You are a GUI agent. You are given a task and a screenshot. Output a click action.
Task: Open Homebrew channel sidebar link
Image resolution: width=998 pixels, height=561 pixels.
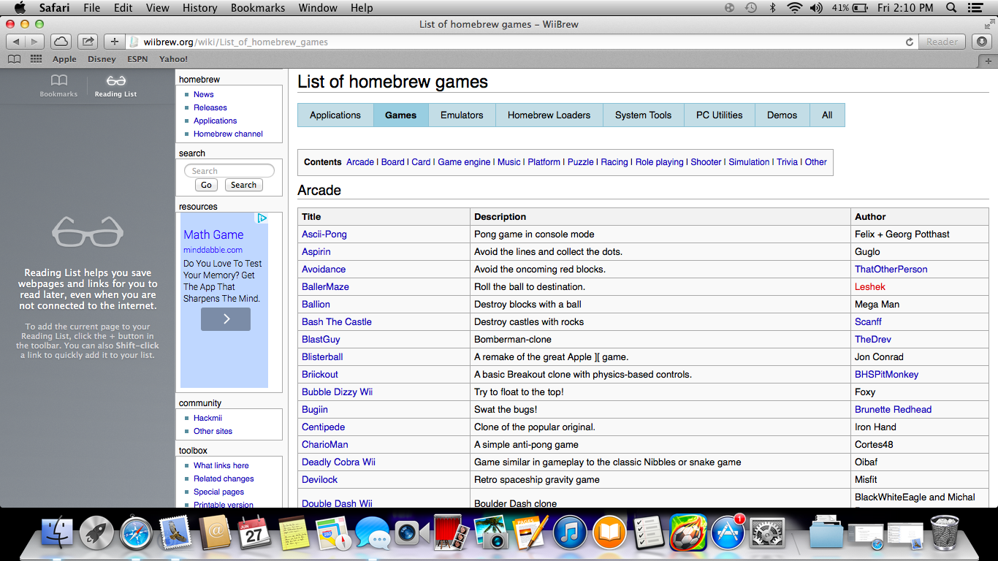[x=228, y=134]
